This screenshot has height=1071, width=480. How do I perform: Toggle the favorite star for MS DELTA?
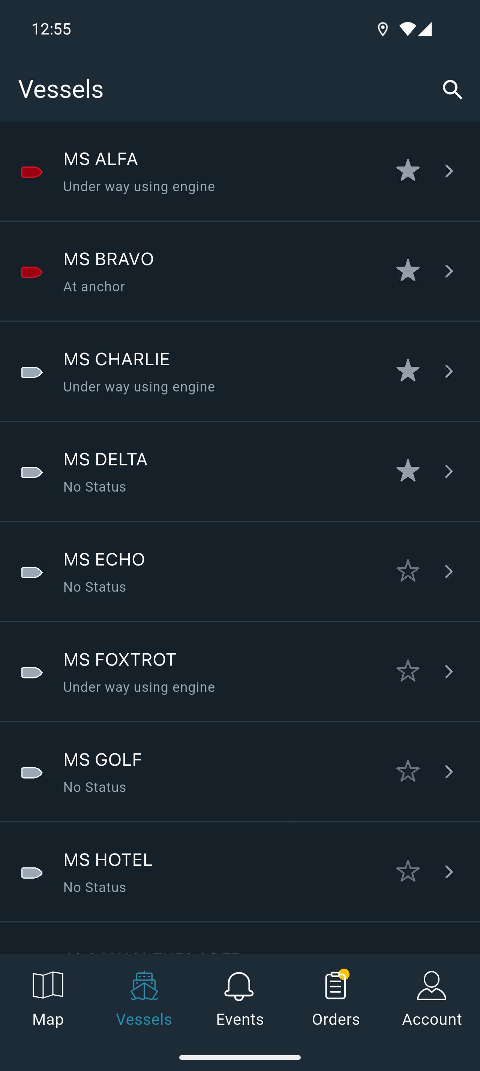[x=408, y=471]
